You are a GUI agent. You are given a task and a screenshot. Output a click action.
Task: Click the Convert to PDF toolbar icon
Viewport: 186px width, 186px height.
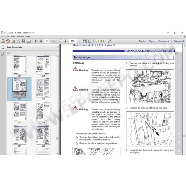click(8, 41)
